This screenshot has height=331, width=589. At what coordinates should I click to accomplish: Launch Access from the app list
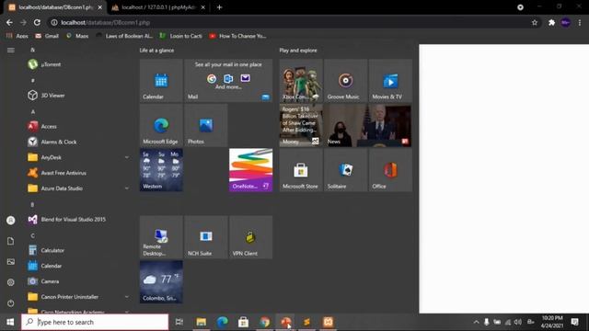coord(77,127)
